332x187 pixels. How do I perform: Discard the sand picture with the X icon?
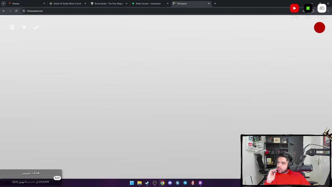click(24, 27)
